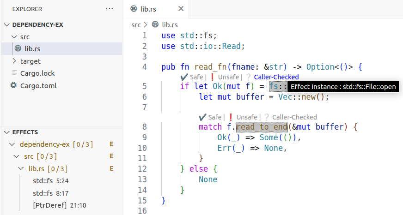Open the [PtrDeref] 21:10 effect entry
This screenshot has width=403, height=215.
(59, 205)
